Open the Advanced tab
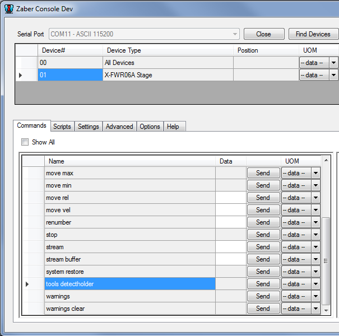This screenshot has width=339, height=336. coord(119,127)
